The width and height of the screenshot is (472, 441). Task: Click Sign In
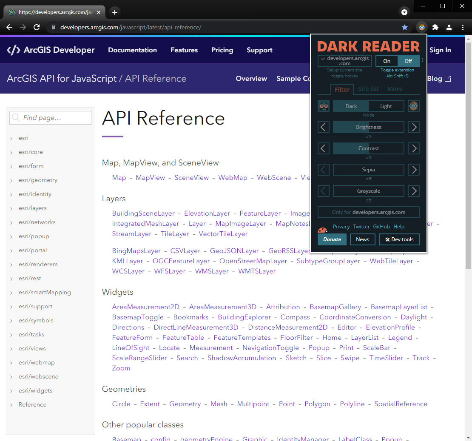tap(440, 50)
